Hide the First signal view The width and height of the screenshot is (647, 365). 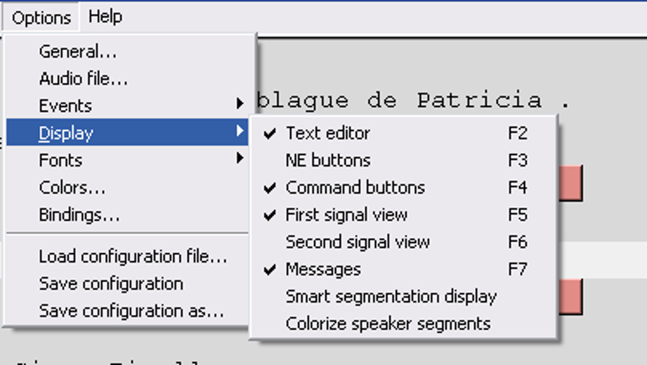pos(346,215)
